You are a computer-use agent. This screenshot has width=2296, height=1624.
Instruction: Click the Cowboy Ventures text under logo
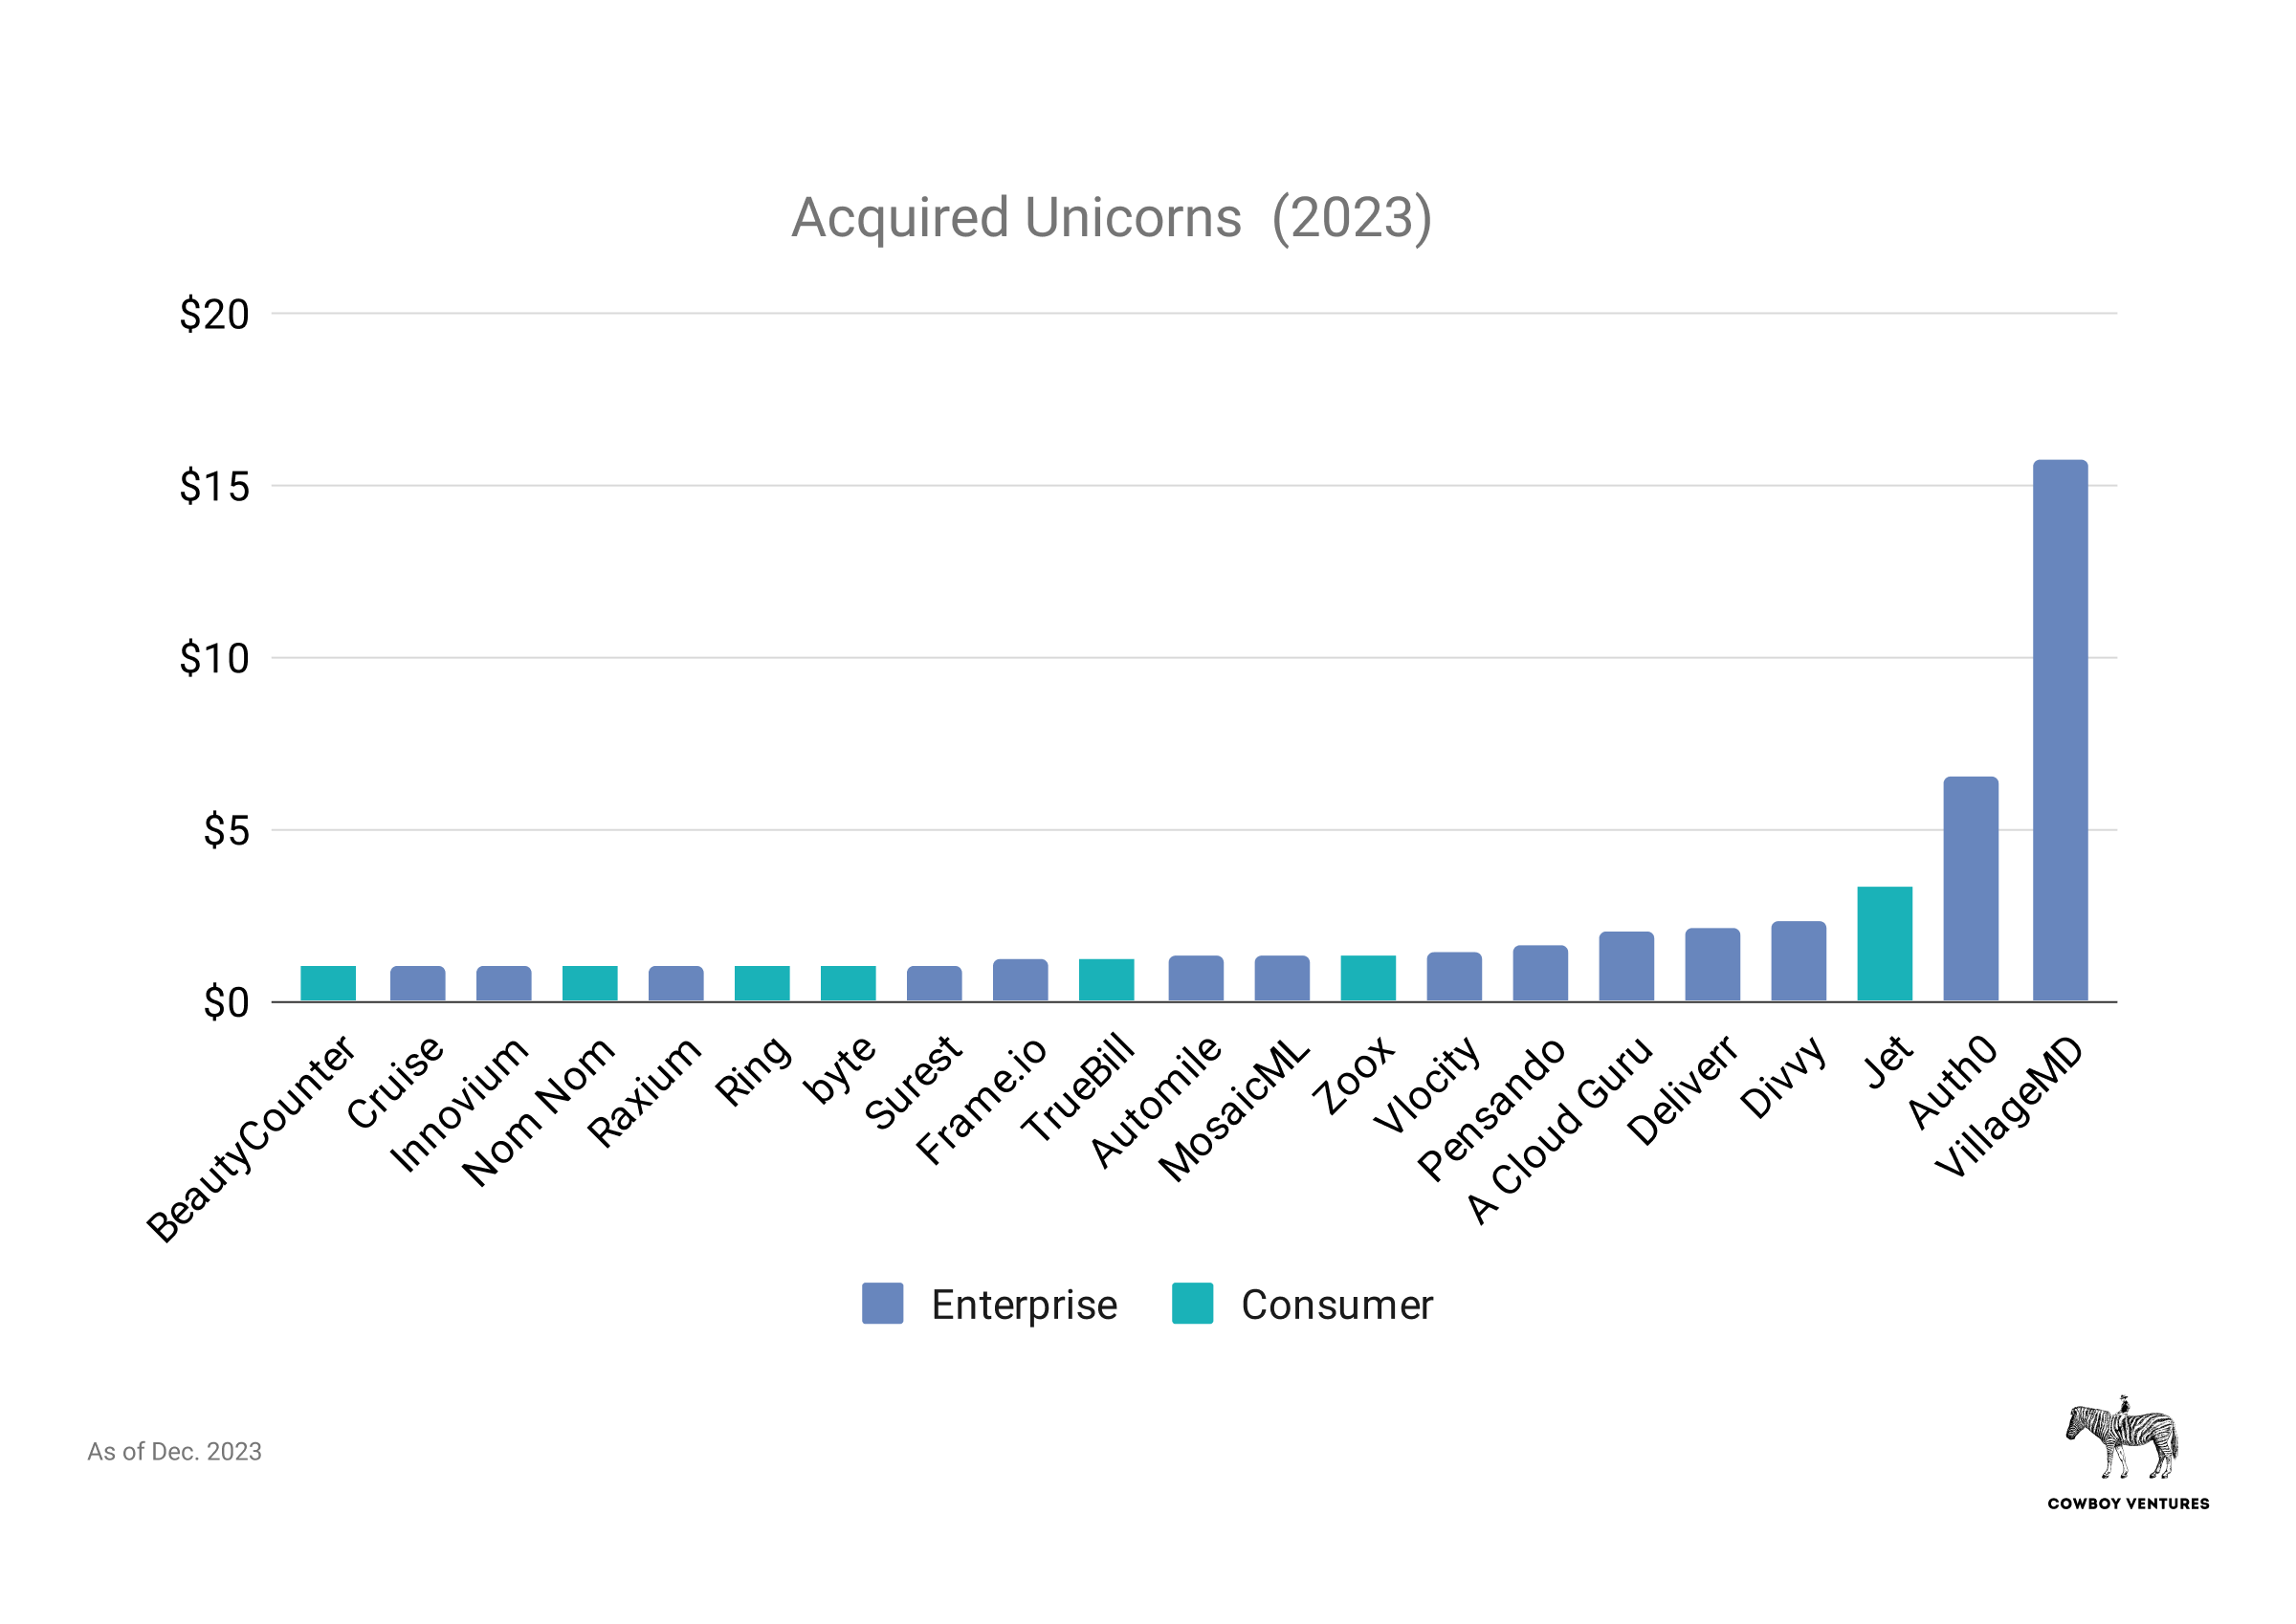(2128, 1503)
